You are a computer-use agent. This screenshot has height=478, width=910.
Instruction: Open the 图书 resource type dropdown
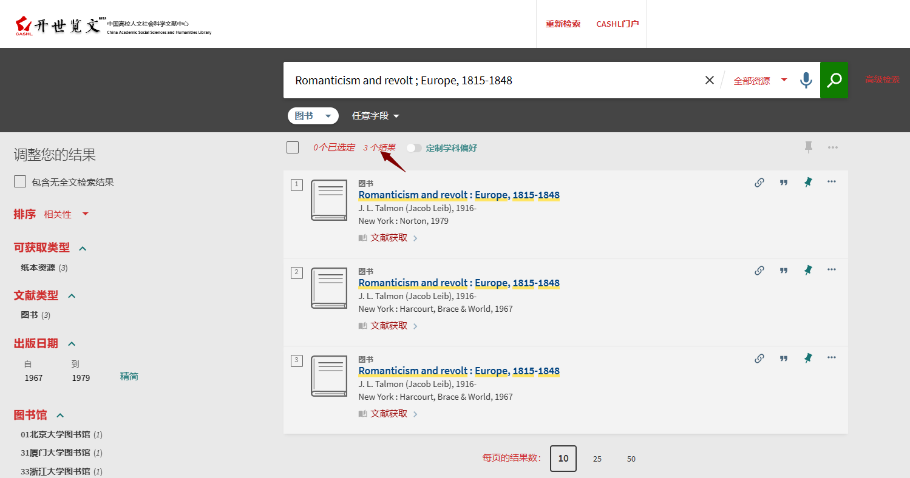[313, 116]
